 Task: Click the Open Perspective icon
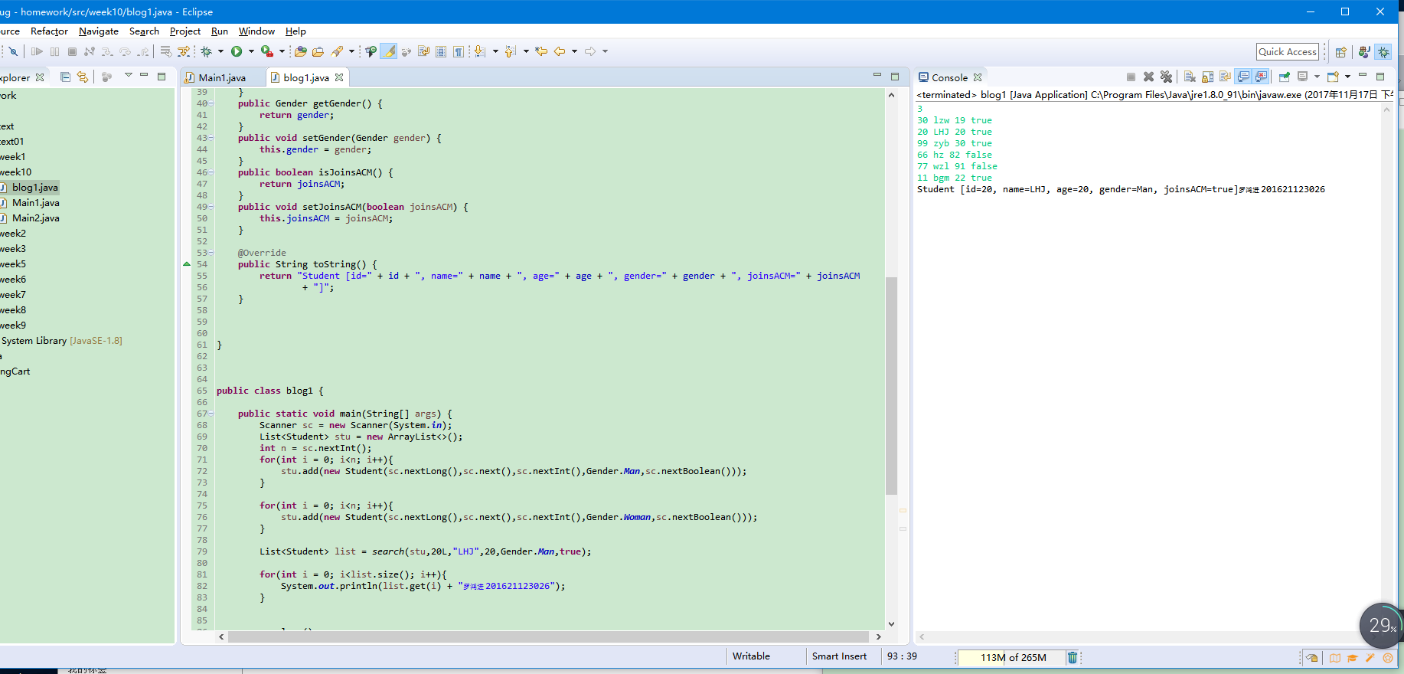(x=1340, y=52)
